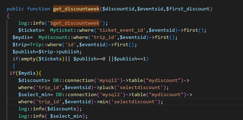Click the log::info($discounts) line
The width and height of the screenshot is (243, 120).
point(50,109)
